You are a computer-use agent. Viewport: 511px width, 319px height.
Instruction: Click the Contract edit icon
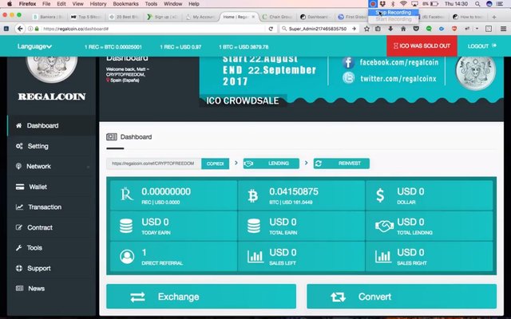pos(19,227)
